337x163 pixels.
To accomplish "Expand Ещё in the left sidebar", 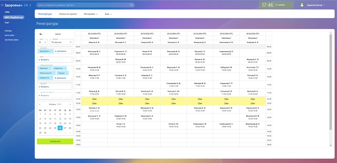I will tap(8, 22).
